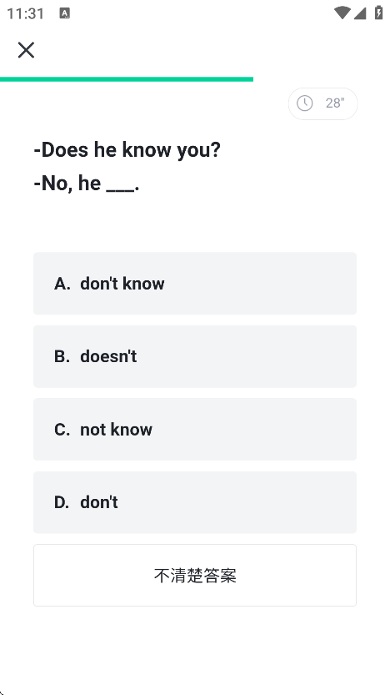Tap the 不清楚答案 button
The height and width of the screenshot is (695, 390).
coord(195,576)
